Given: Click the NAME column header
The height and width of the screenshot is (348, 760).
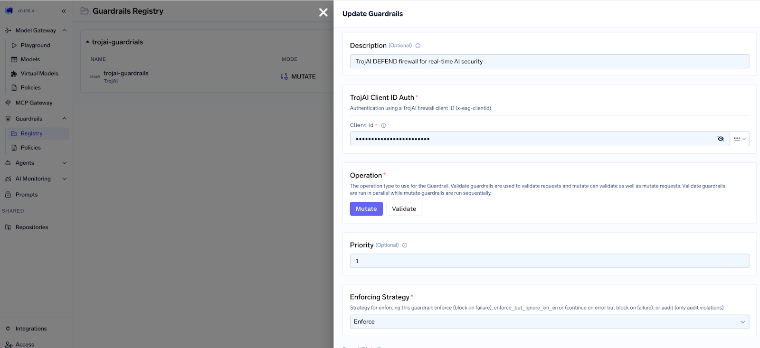Looking at the screenshot, I should point(98,59).
